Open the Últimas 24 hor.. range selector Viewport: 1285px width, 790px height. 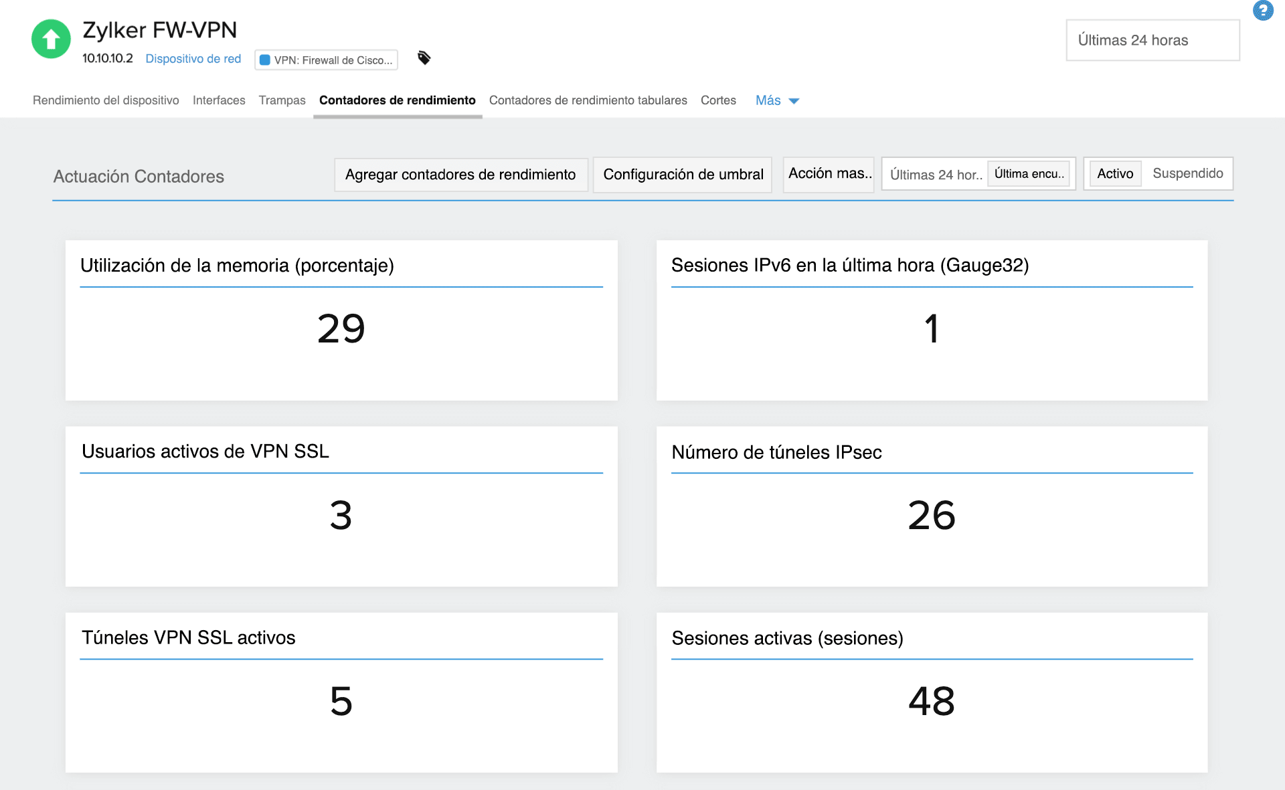[x=936, y=175]
